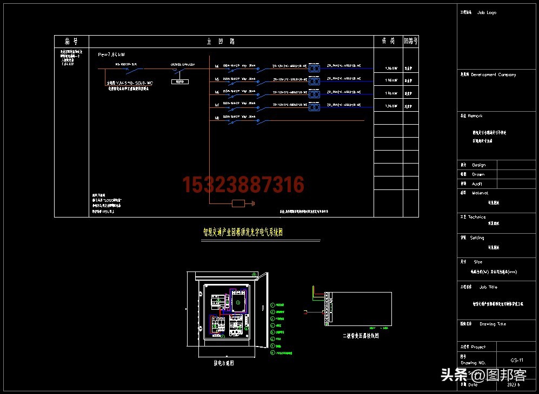Select the small box below the second main switch

point(179,81)
